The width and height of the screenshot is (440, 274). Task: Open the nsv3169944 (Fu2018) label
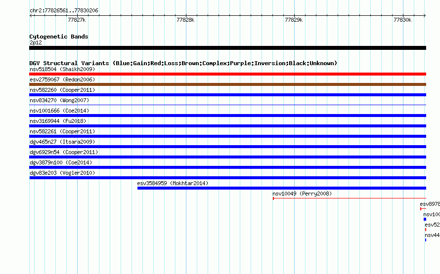[58, 121]
